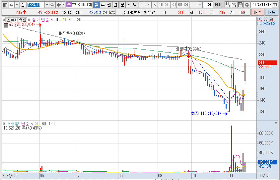Image resolution: width=280 pixels, height=180 pixels.
Task: Click the LC:77,59 indicator text
Action: point(265,19)
